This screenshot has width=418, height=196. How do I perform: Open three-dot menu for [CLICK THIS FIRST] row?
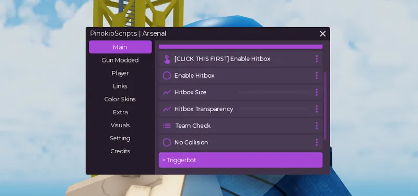[317, 59]
